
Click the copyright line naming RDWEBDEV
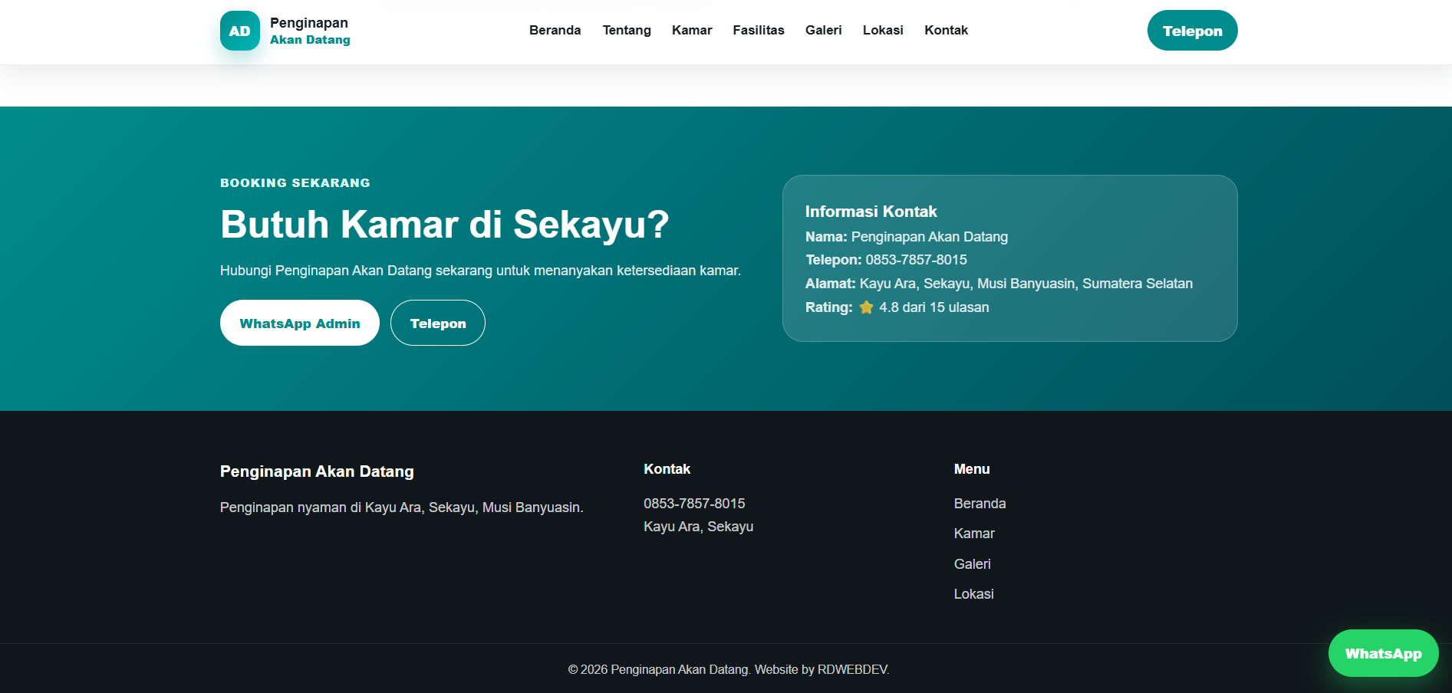click(729, 669)
